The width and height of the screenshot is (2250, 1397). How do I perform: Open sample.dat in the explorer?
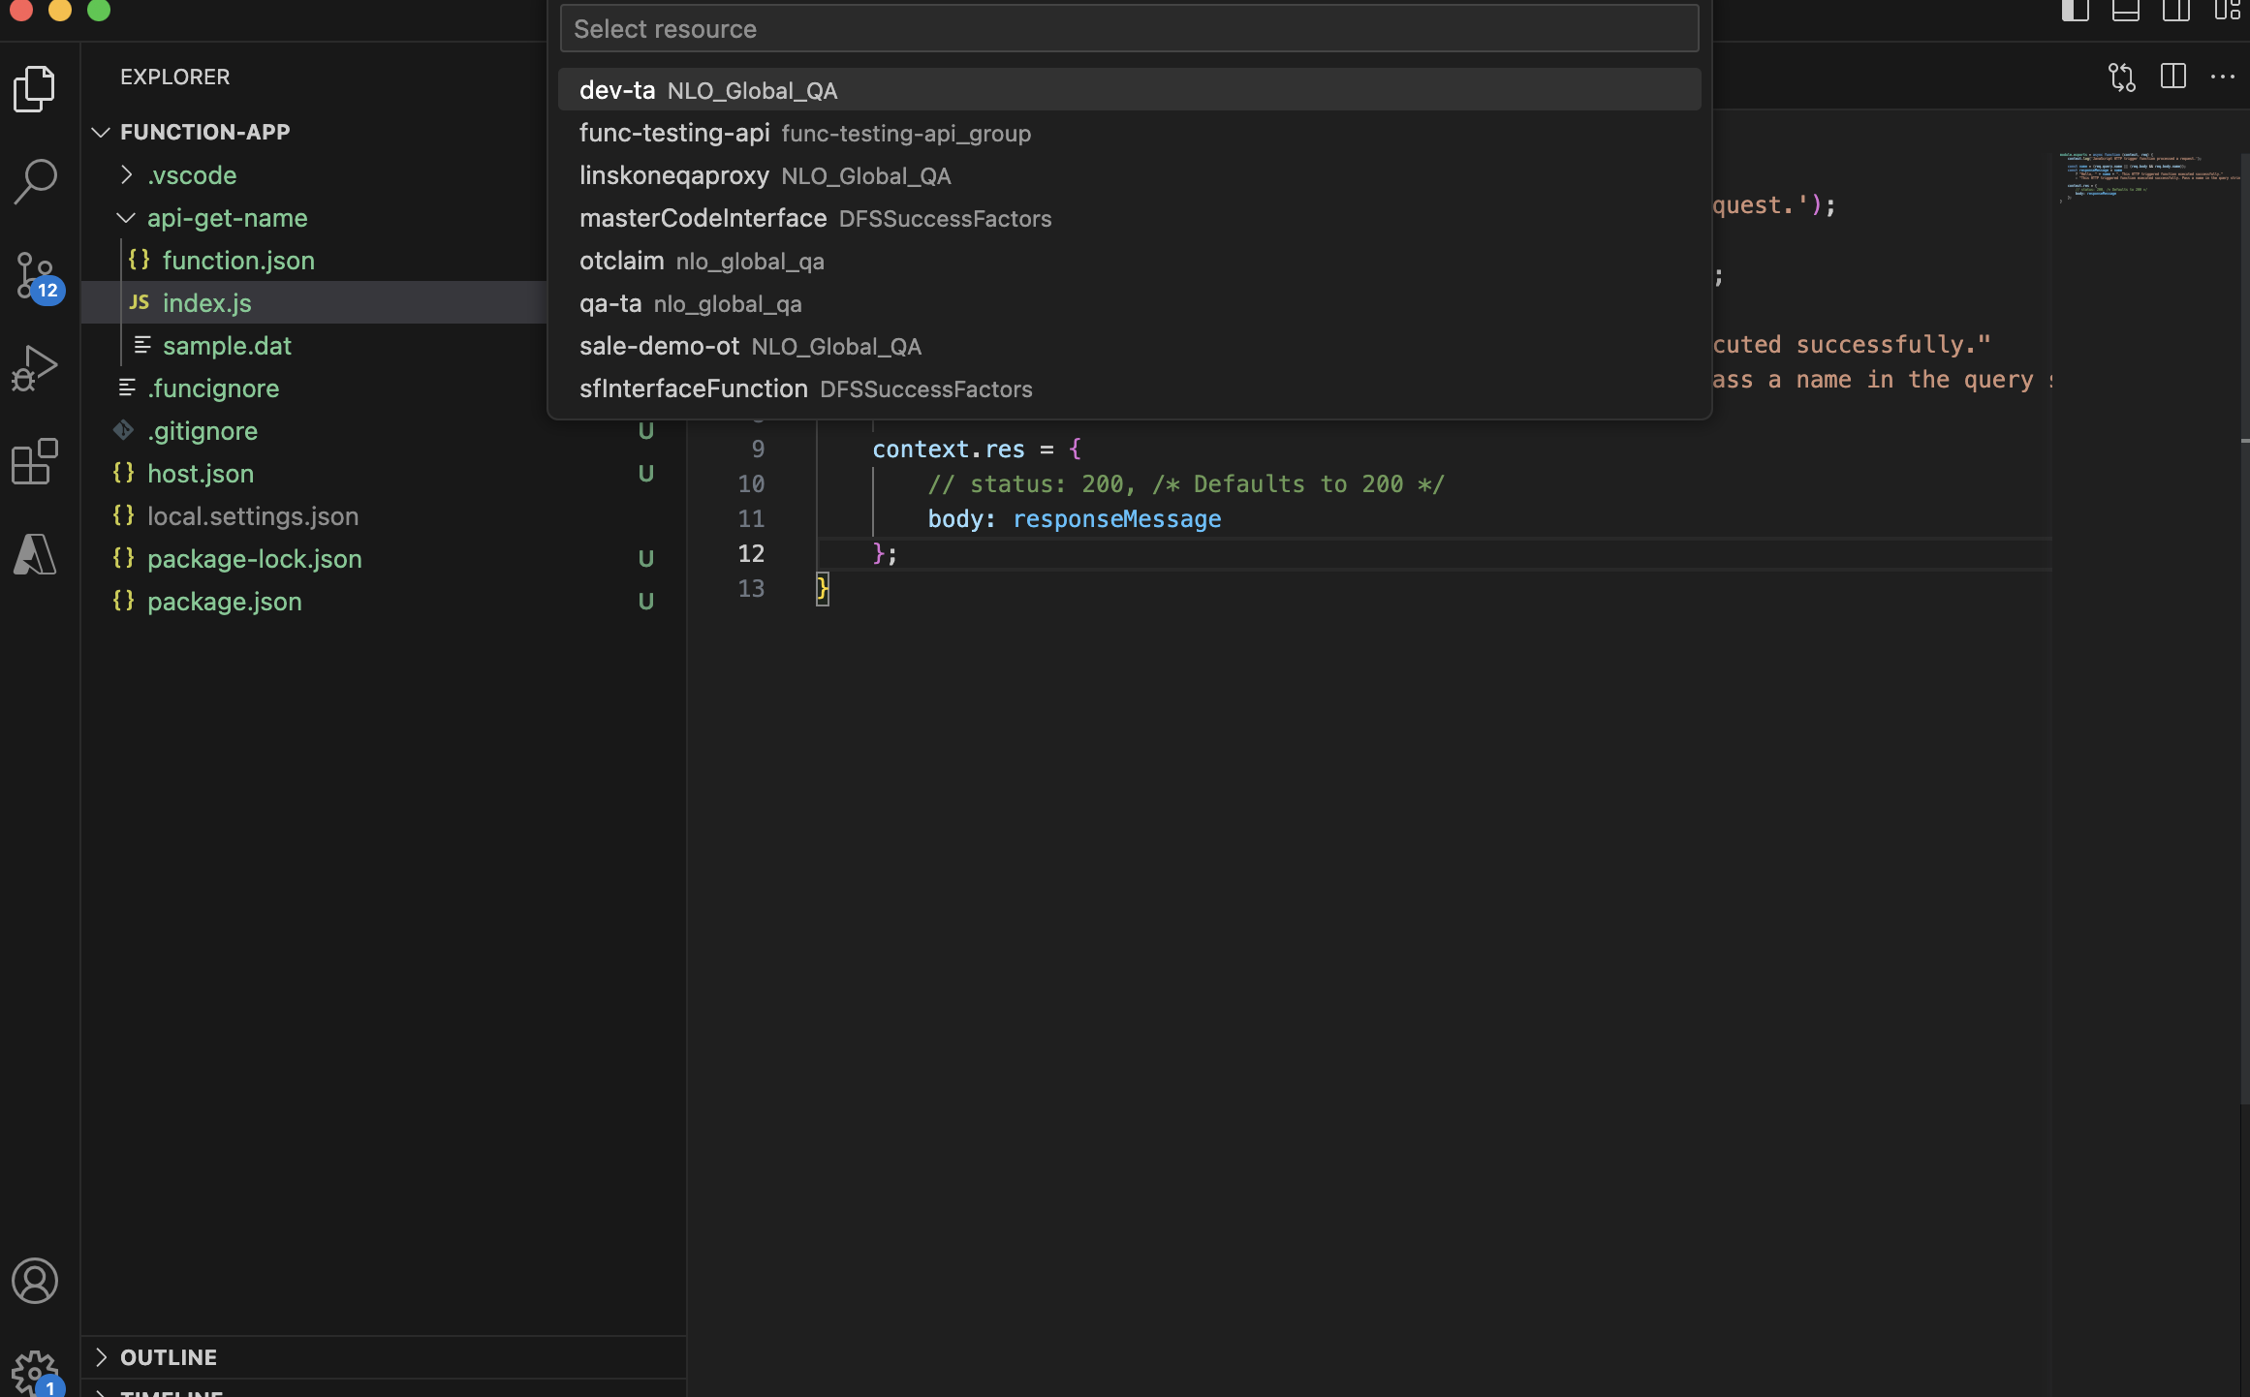(x=227, y=345)
